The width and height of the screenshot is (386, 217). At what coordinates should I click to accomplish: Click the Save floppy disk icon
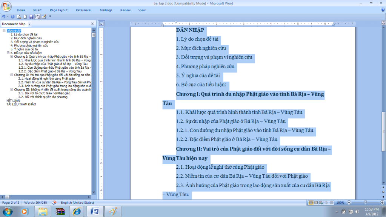(31, 17)
